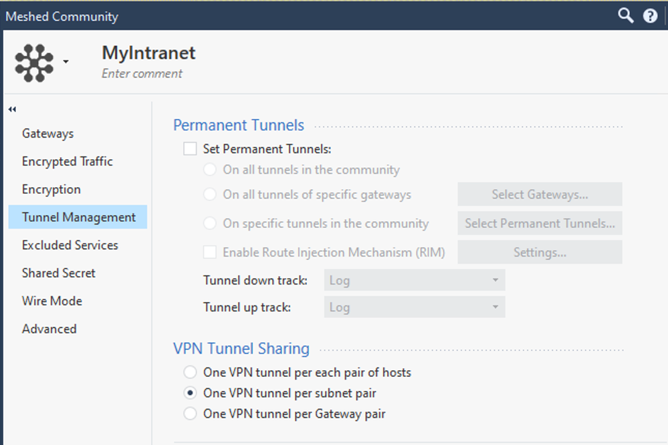Open help via question mark icon
This screenshot has width=668, height=445.
pos(650,16)
